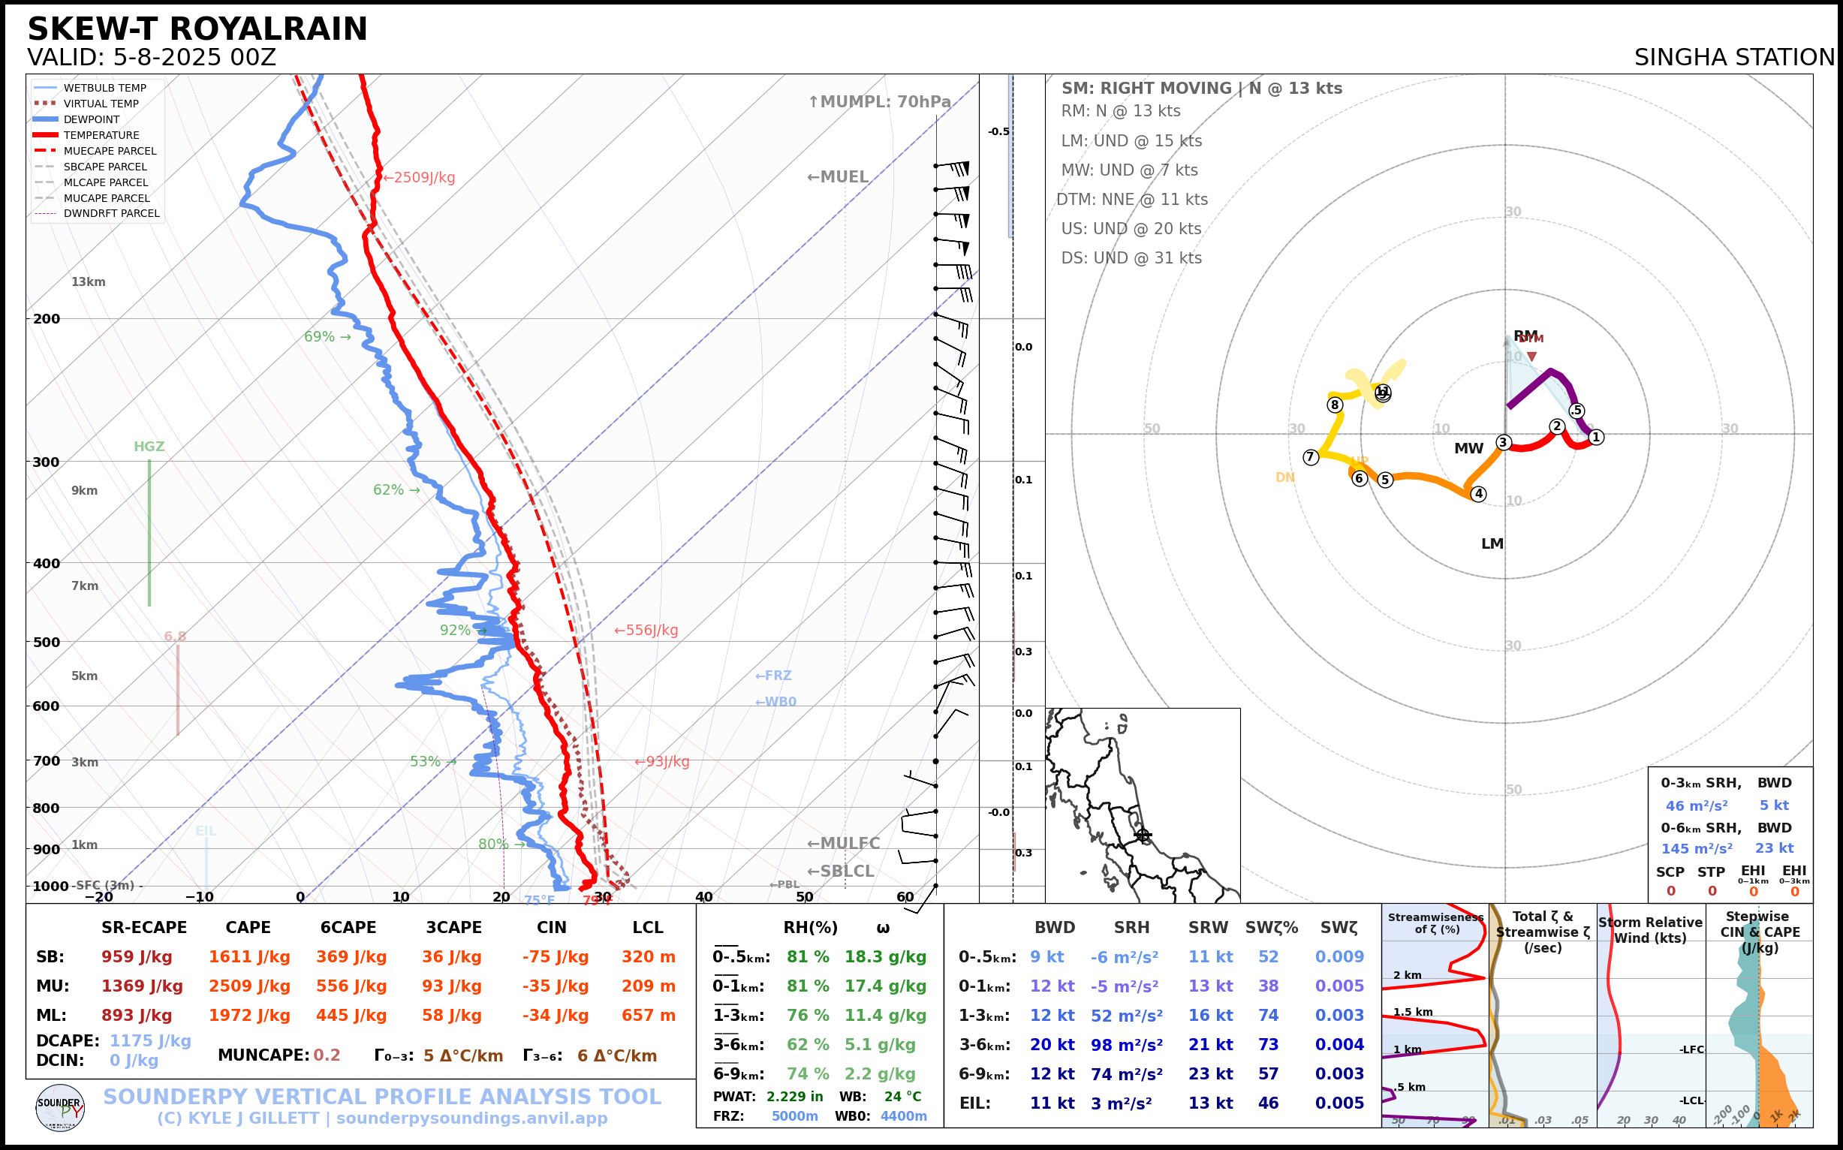Viewport: 1843px width, 1150px height.
Task: Click the hodograph height marker labeled 8
Action: click(1334, 405)
